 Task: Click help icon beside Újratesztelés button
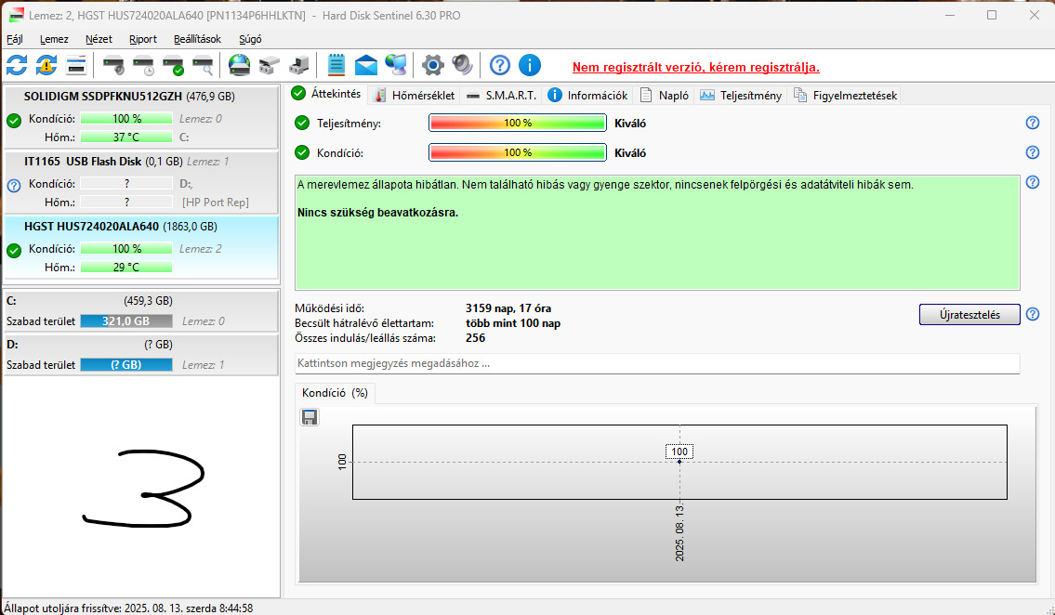1032,314
